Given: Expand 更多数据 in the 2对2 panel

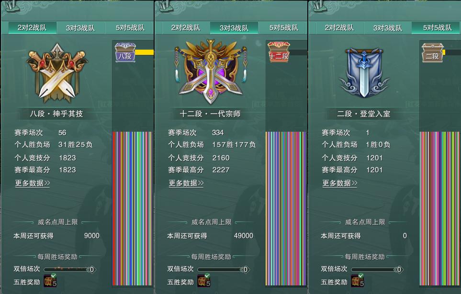Looking at the screenshot, I should [x=33, y=183].
